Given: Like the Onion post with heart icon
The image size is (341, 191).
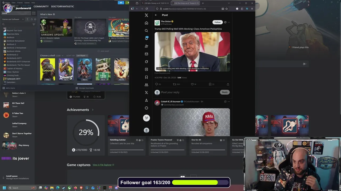Looking at the screenshot, I should (192, 84).
